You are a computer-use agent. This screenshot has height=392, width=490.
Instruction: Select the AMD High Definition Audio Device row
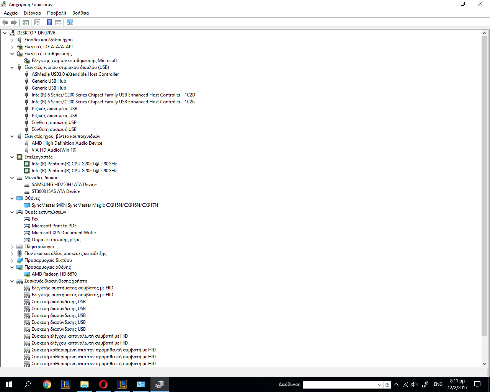(67, 143)
